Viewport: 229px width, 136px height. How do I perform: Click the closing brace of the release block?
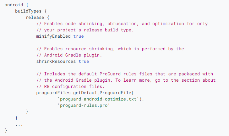click(27, 112)
